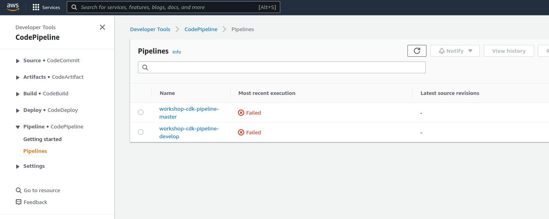Open workshop-cdk-pipeline-develop pipeline
Viewport: 549px width, 219px height.
[x=189, y=132]
